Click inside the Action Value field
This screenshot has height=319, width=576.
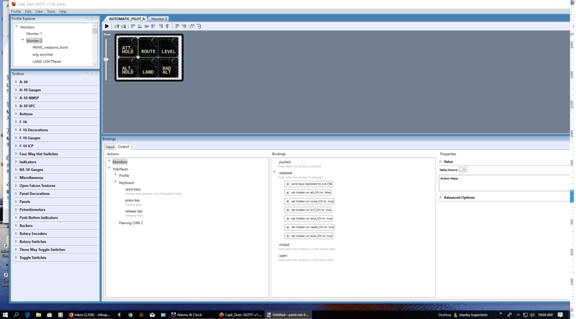(504, 183)
